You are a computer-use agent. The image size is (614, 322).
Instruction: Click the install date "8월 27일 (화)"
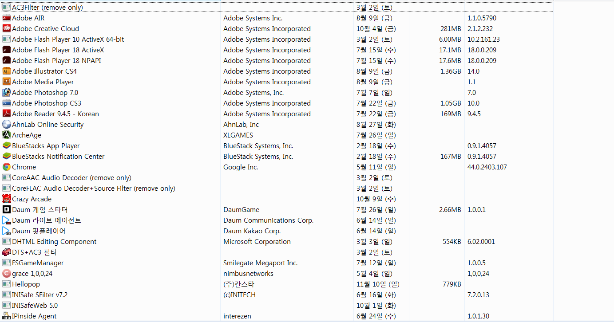[376, 125]
